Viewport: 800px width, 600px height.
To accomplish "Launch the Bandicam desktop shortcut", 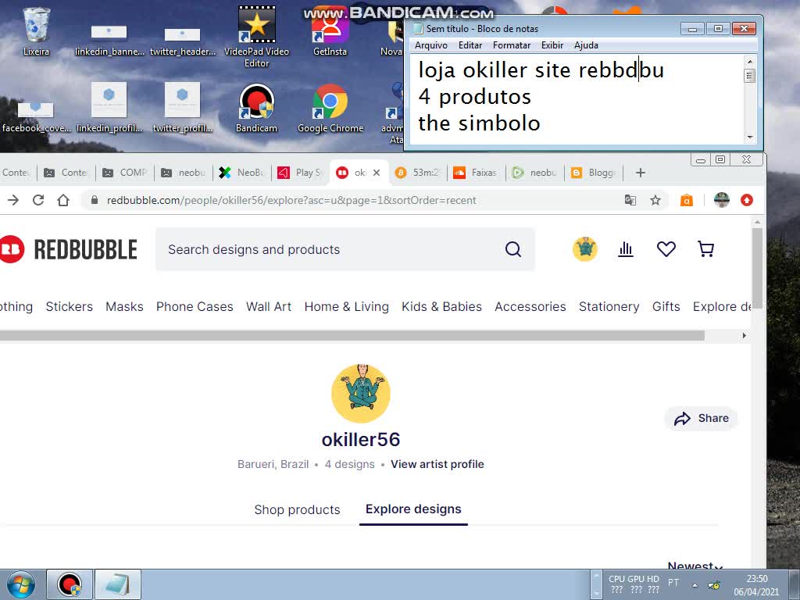I will point(256,108).
